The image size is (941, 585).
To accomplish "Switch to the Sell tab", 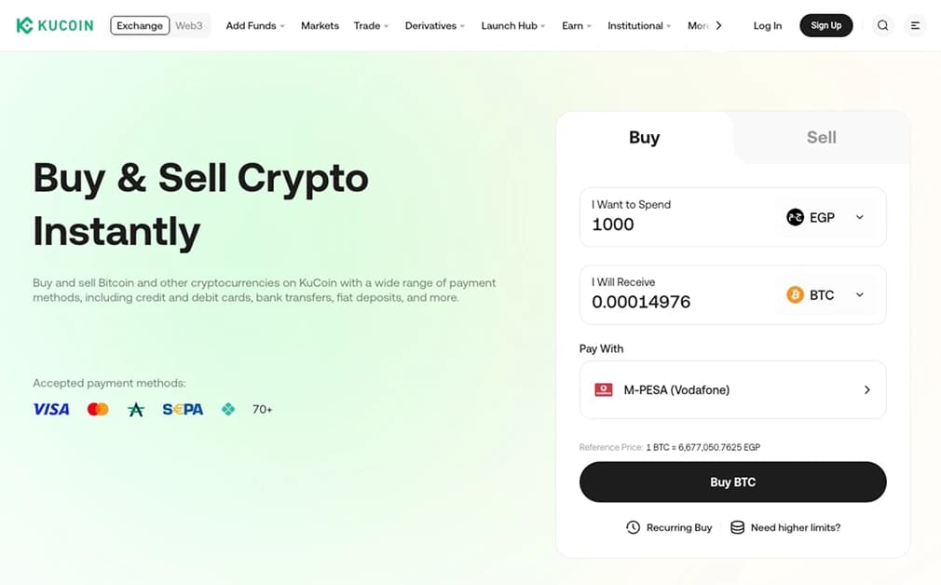I will (x=821, y=137).
